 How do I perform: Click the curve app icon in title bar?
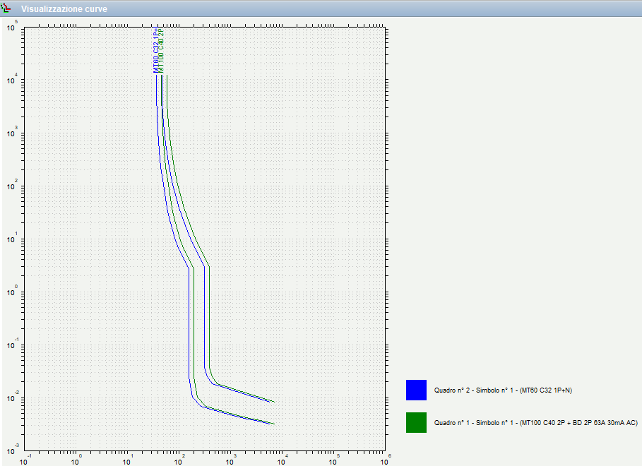(6, 8)
